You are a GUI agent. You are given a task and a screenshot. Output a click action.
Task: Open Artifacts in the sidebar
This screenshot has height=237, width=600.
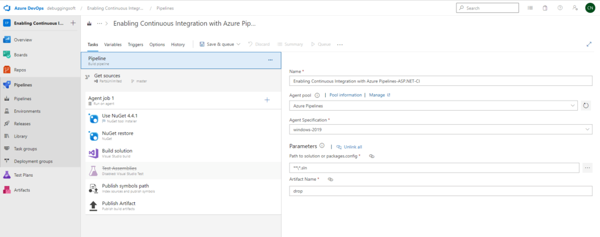(x=22, y=190)
